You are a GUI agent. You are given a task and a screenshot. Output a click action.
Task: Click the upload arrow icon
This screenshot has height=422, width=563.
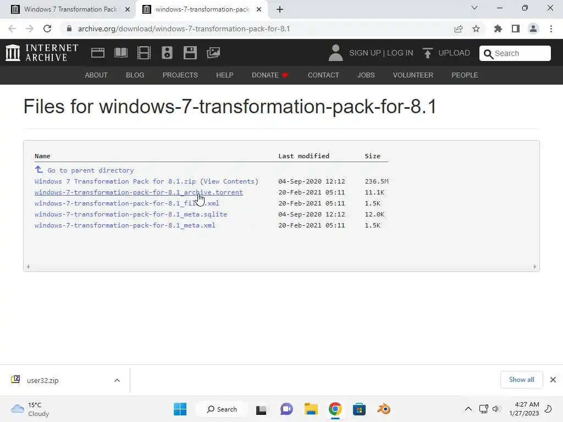(427, 53)
